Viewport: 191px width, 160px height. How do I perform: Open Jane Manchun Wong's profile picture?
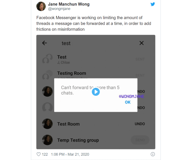pyautogui.click(x=41, y=6)
